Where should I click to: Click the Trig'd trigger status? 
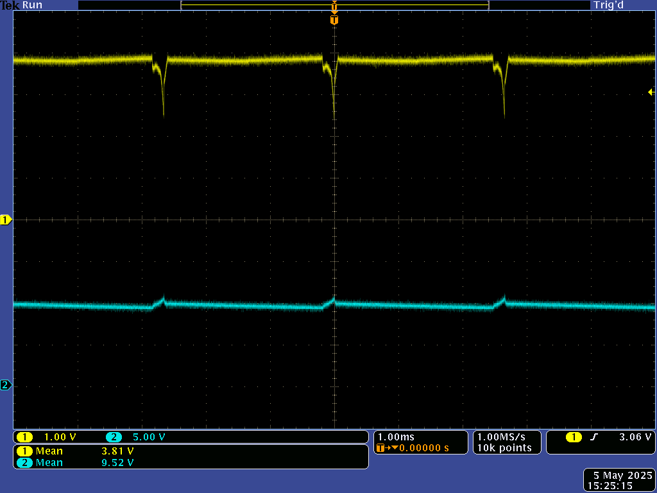[x=608, y=5]
